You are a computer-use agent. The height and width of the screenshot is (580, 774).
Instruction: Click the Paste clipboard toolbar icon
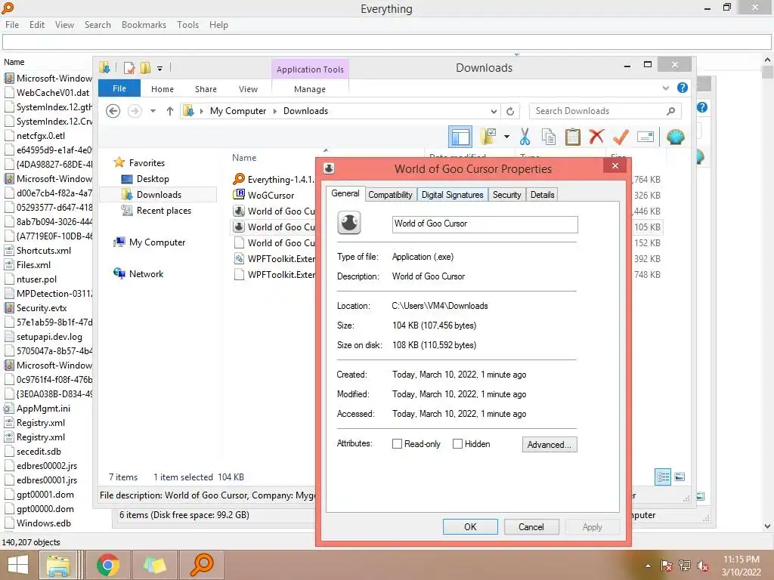point(573,137)
